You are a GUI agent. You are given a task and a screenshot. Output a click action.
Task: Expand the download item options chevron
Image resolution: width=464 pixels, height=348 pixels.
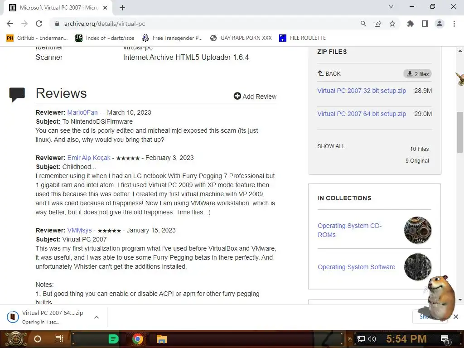click(x=97, y=317)
